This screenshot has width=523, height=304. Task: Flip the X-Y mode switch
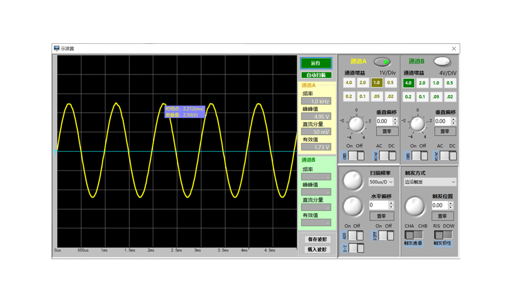coord(355,248)
